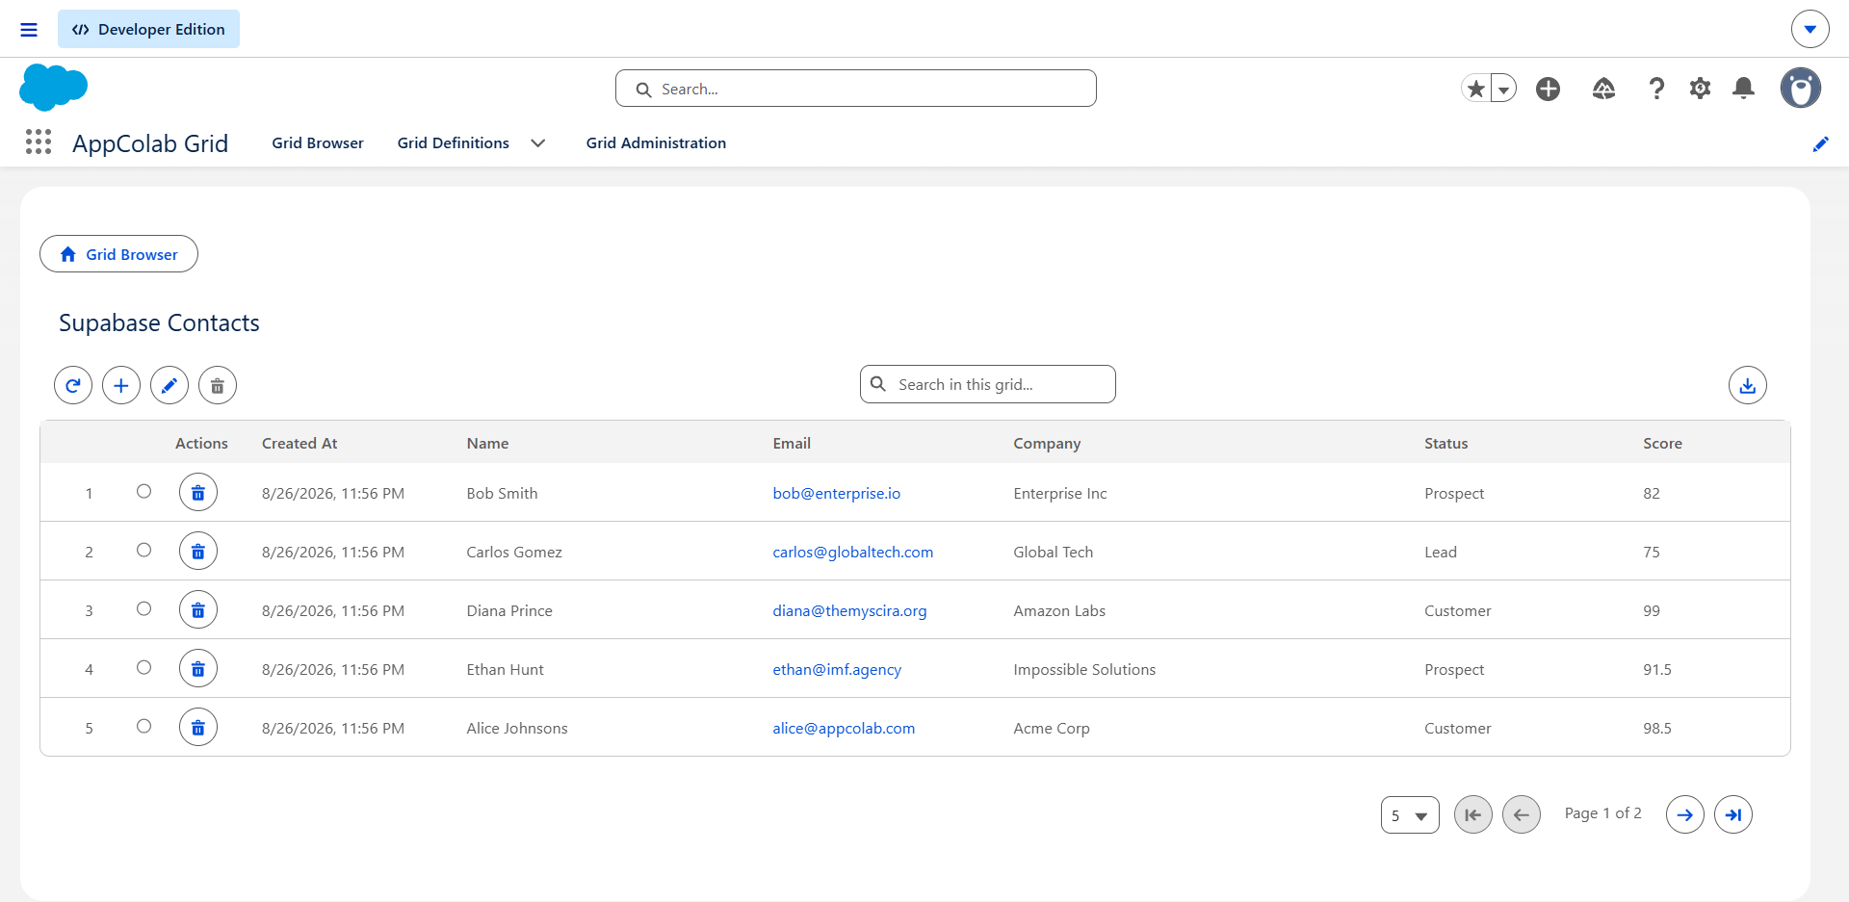
Task: Select the Carlos Gomez row radio button
Action: click(143, 550)
